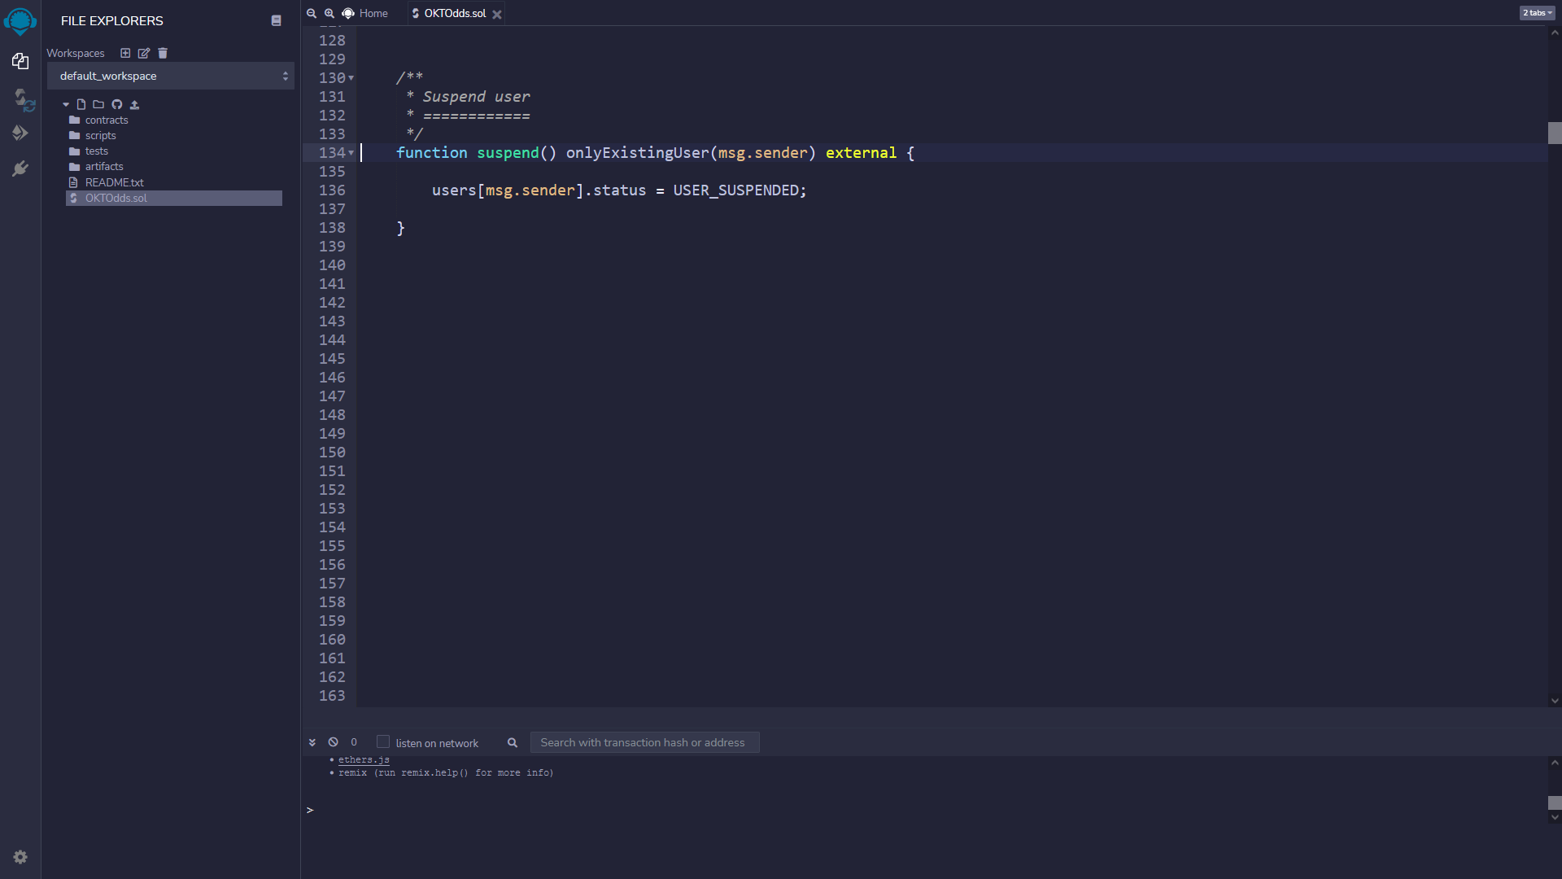Collapse code fold at line 134
Image resolution: width=1562 pixels, height=879 pixels.
(x=351, y=153)
